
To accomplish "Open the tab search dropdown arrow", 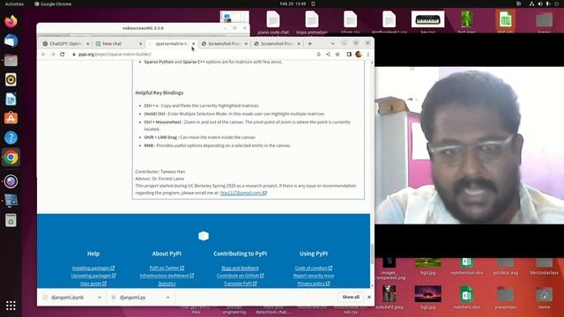I will click(x=333, y=43).
